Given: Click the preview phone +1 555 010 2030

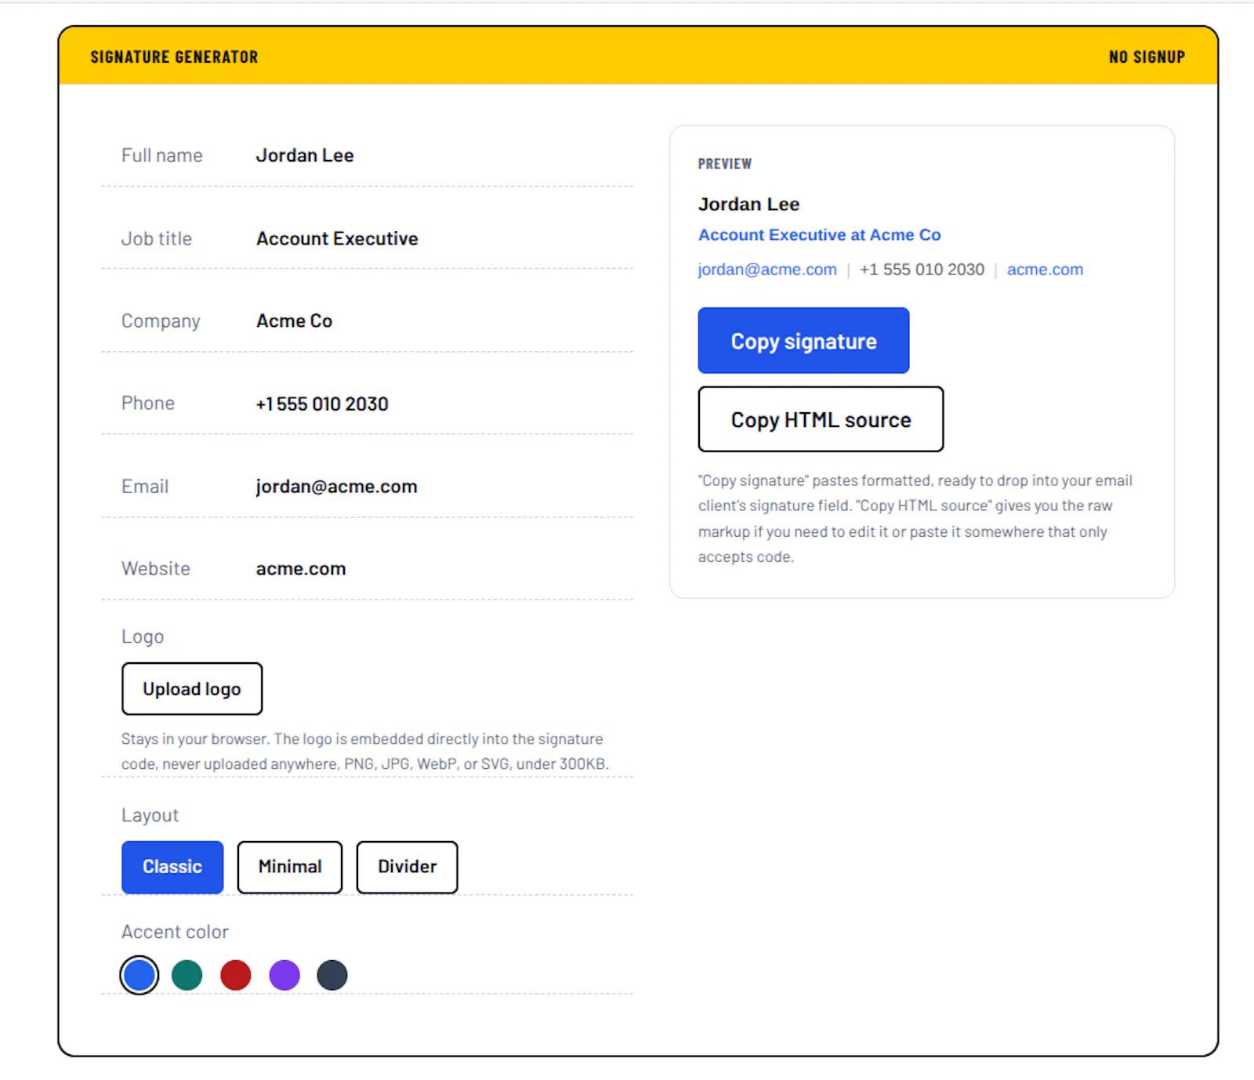Looking at the screenshot, I should click(922, 270).
